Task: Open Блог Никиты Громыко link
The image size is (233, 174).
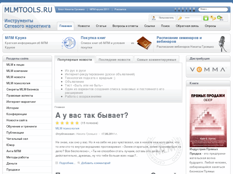Action: (x=71, y=9)
